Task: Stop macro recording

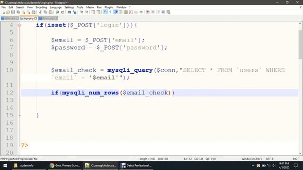Action: coord(153,12)
